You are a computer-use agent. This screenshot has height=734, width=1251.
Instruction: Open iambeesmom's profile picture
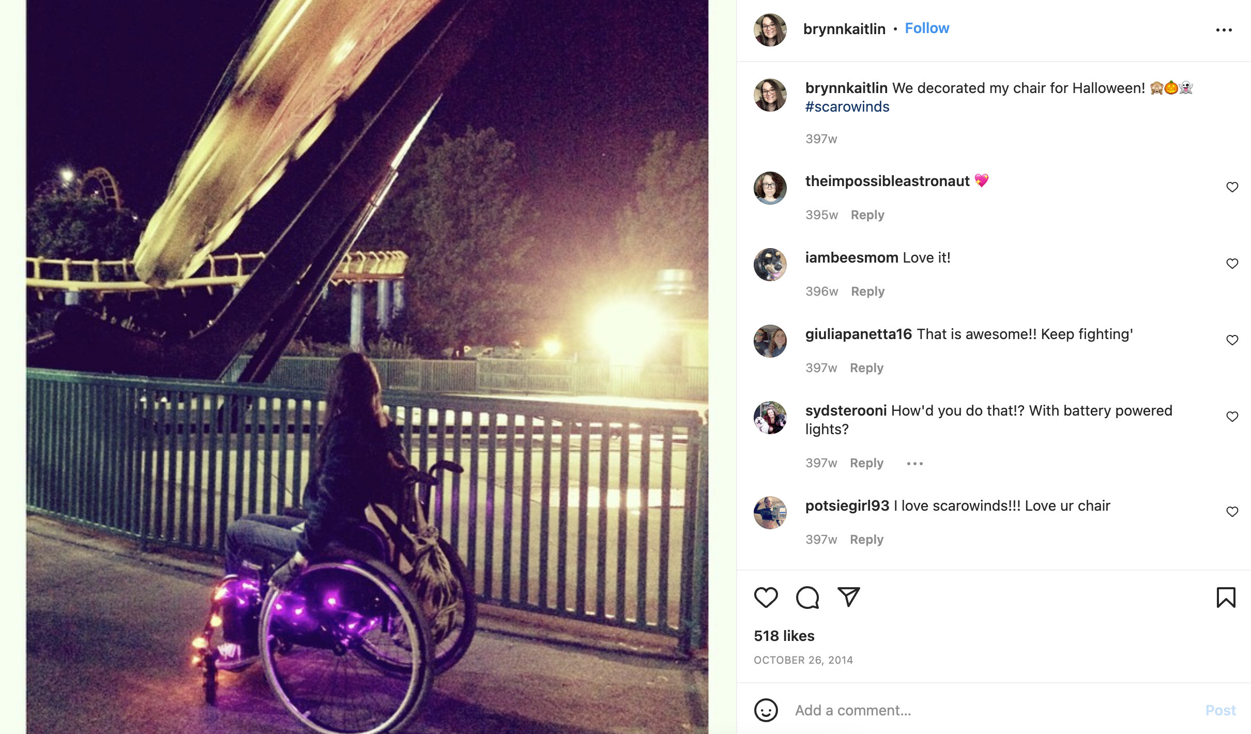(770, 264)
